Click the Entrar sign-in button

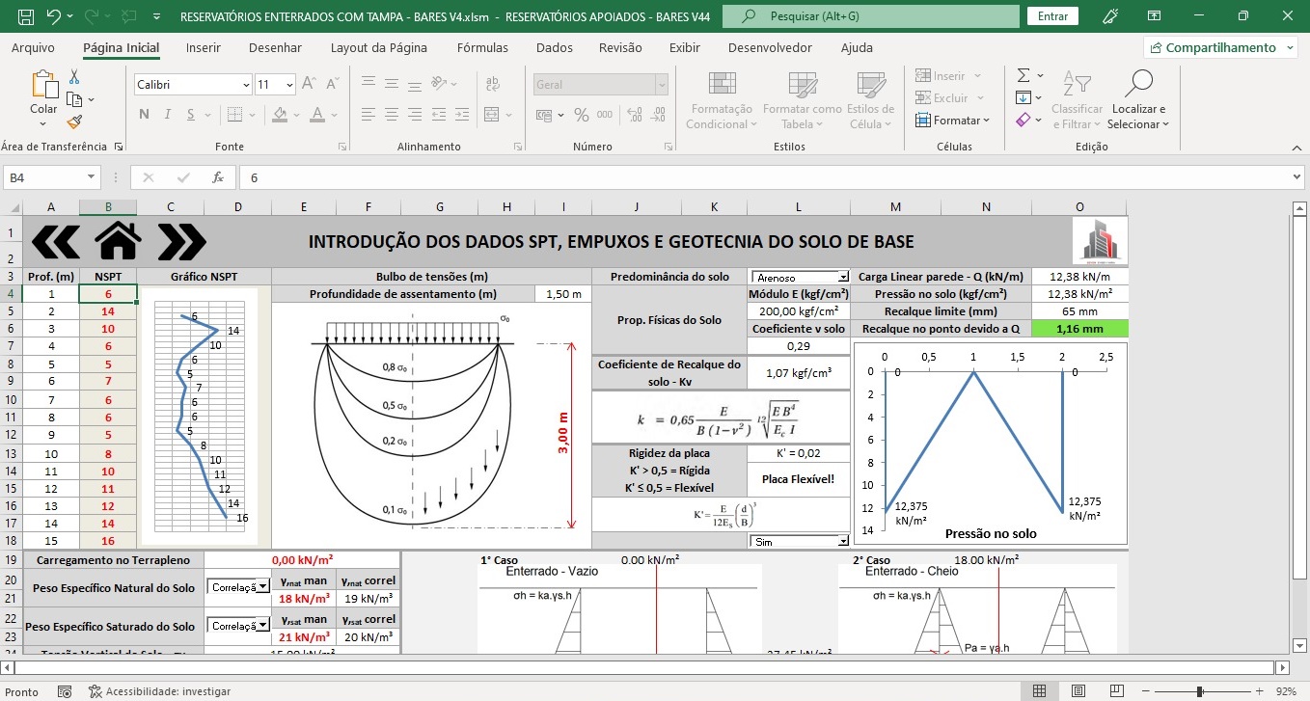coord(1052,16)
